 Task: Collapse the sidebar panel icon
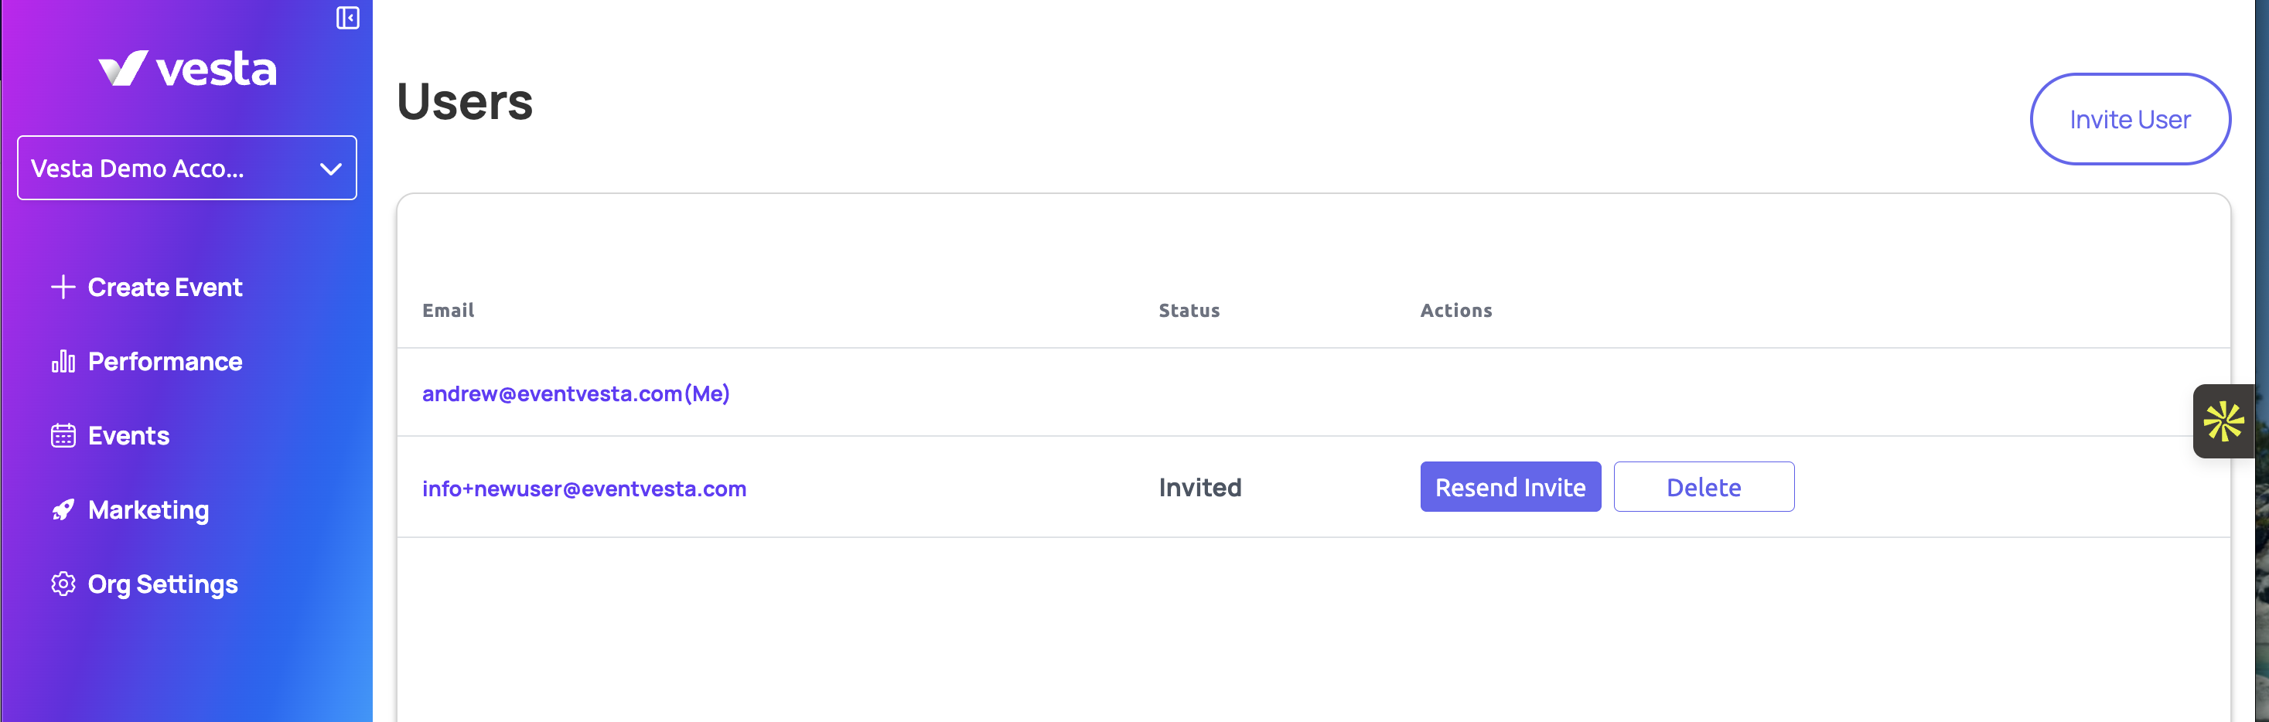pos(347,18)
